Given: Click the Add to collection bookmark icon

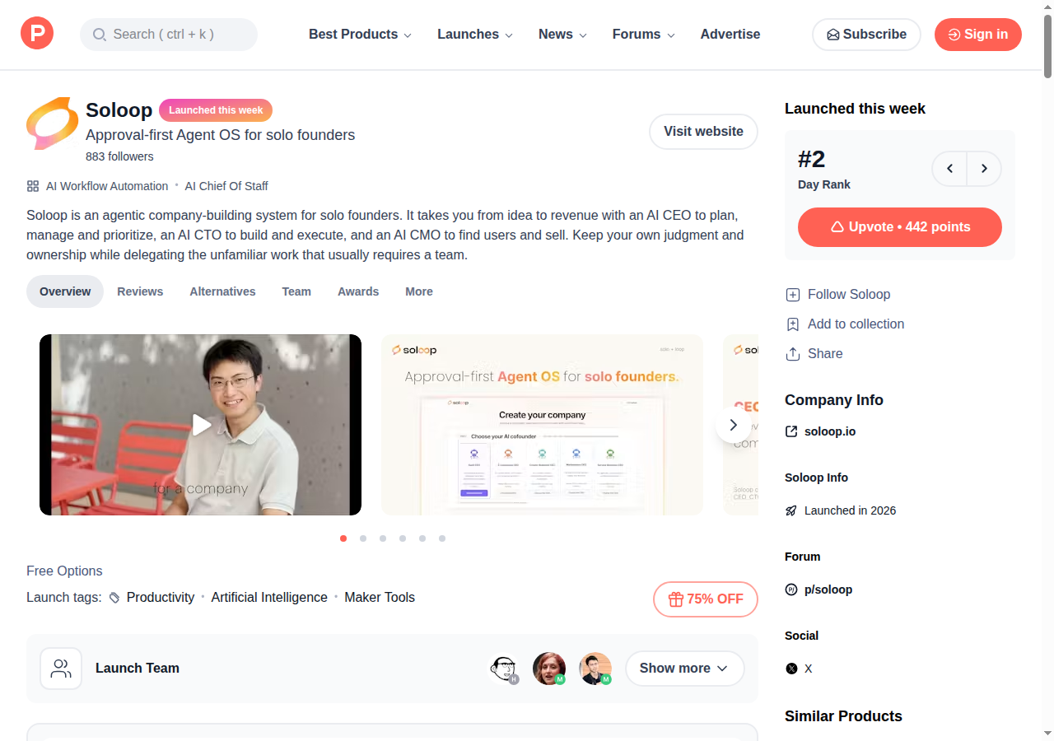Looking at the screenshot, I should pyautogui.click(x=793, y=324).
